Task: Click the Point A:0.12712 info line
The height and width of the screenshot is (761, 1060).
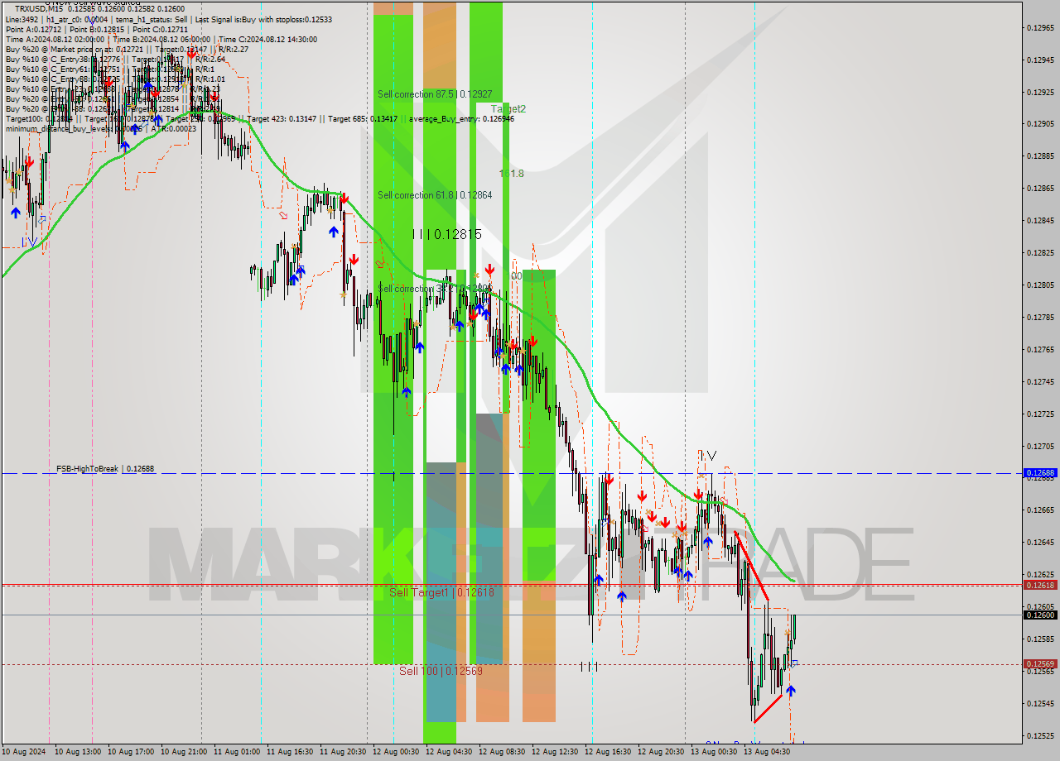Action: (96, 29)
